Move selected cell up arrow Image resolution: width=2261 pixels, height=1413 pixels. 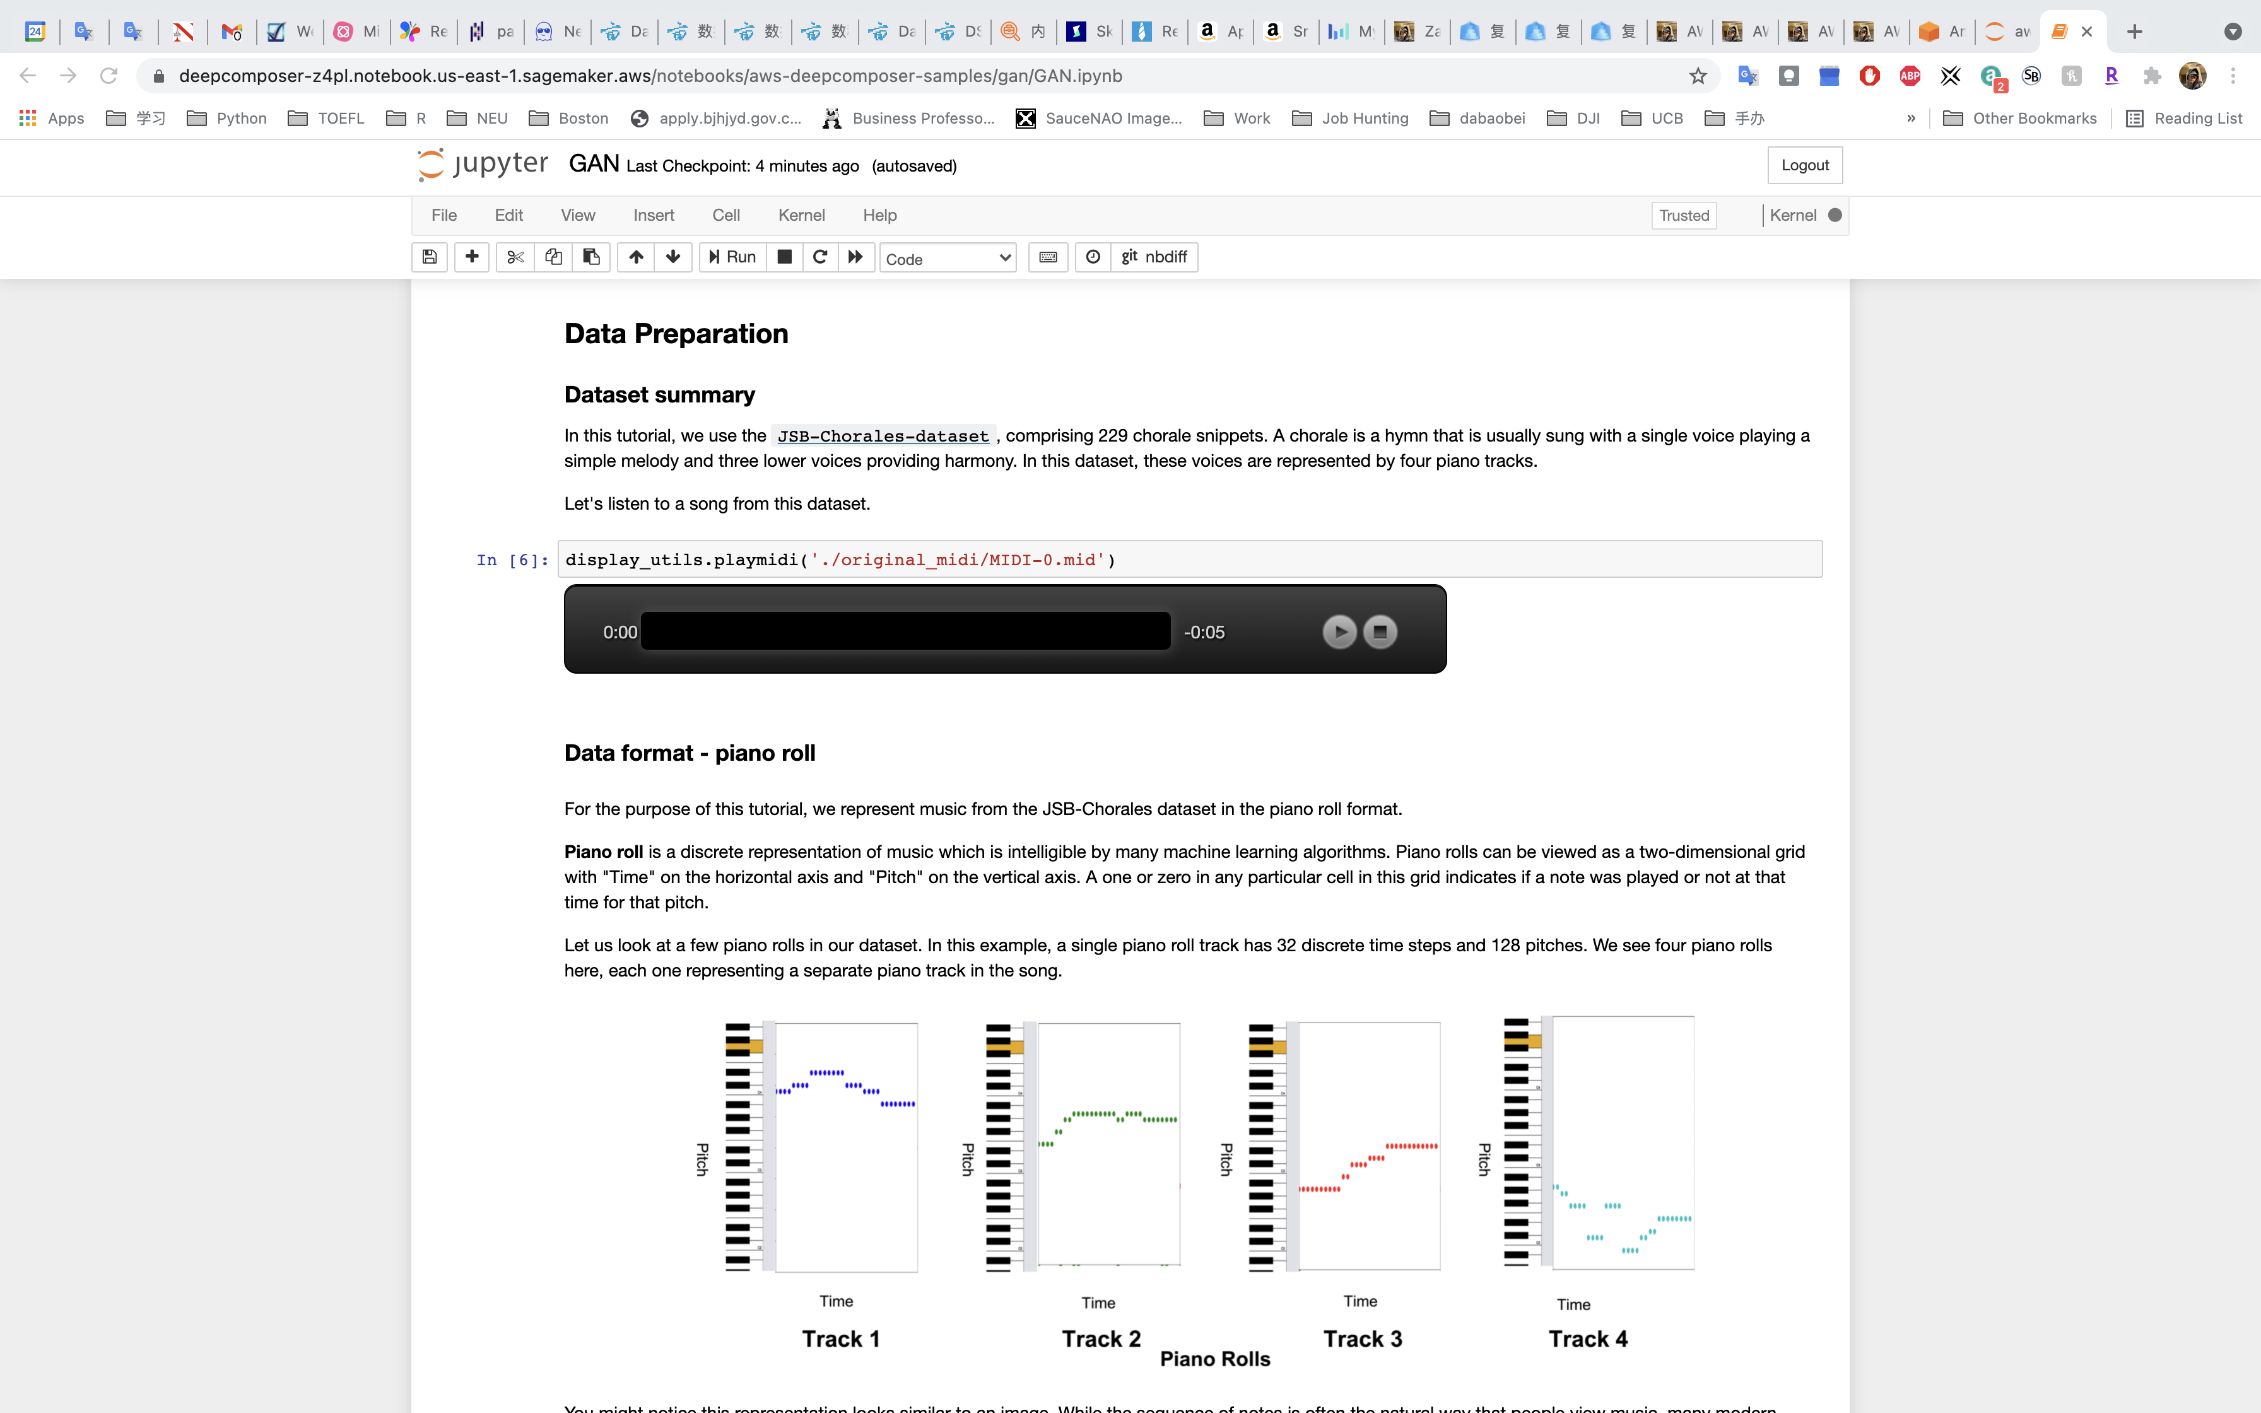[x=637, y=257]
